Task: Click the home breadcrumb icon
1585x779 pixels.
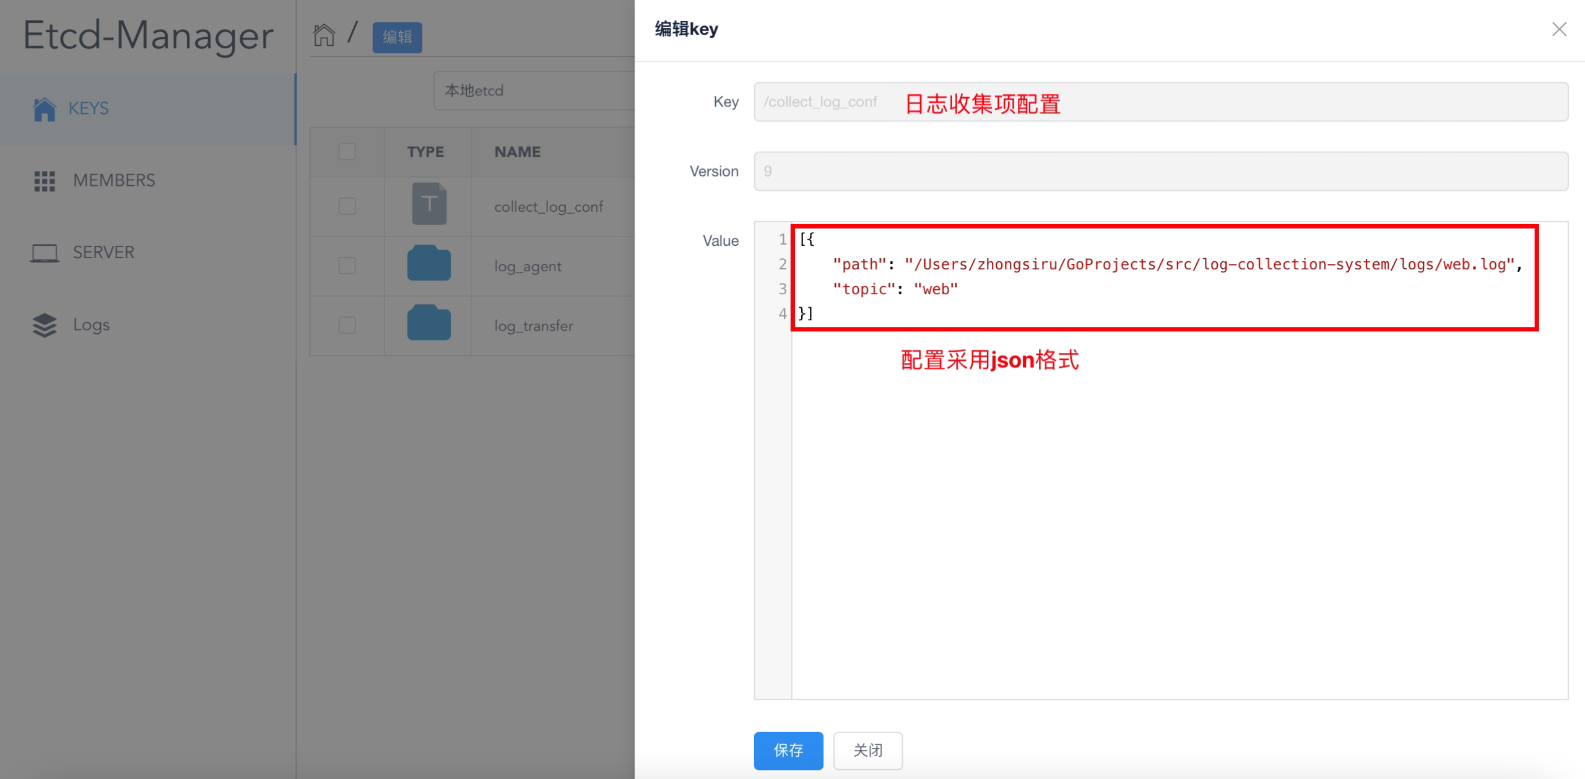Action: 324,35
